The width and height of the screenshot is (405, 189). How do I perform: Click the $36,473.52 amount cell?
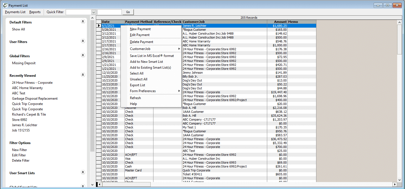[x=277, y=139]
